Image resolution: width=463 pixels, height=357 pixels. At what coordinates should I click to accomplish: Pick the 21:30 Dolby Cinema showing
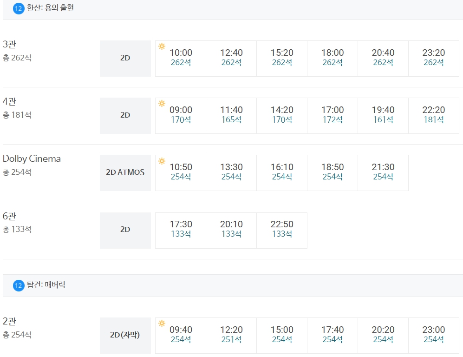click(383, 173)
